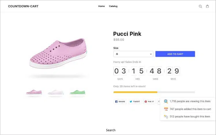Select the green shoe thumbnail
Screen dimensions: 216x135
point(77,92)
